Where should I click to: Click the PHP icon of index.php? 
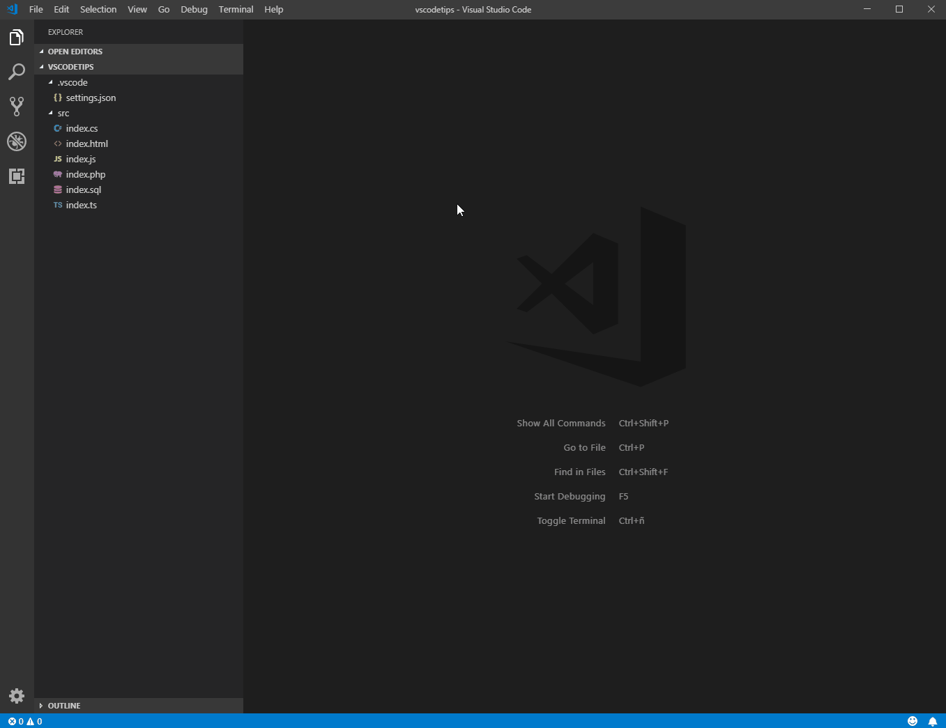[58, 174]
